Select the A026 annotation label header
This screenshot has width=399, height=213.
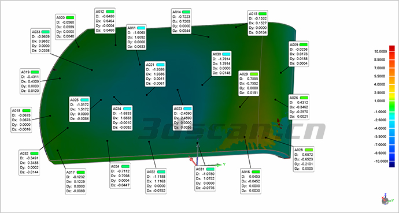pyautogui.click(x=299, y=98)
